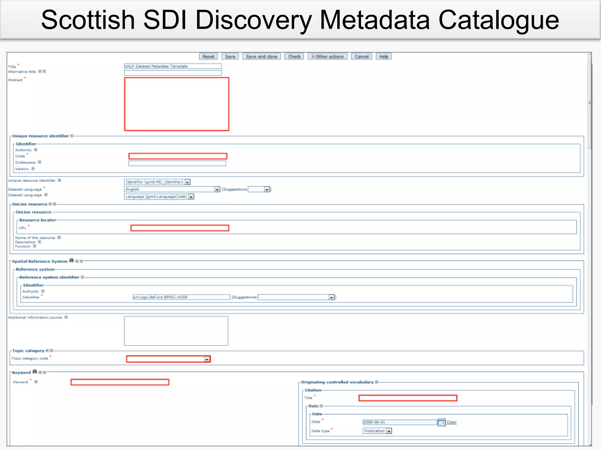
Task: Edit the 2008-06-01 date field
Action: click(400, 422)
